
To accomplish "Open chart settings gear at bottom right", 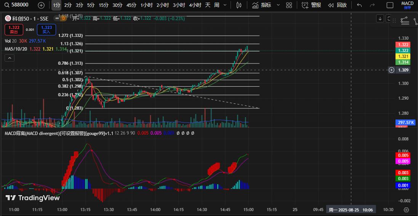I will 406,210.
